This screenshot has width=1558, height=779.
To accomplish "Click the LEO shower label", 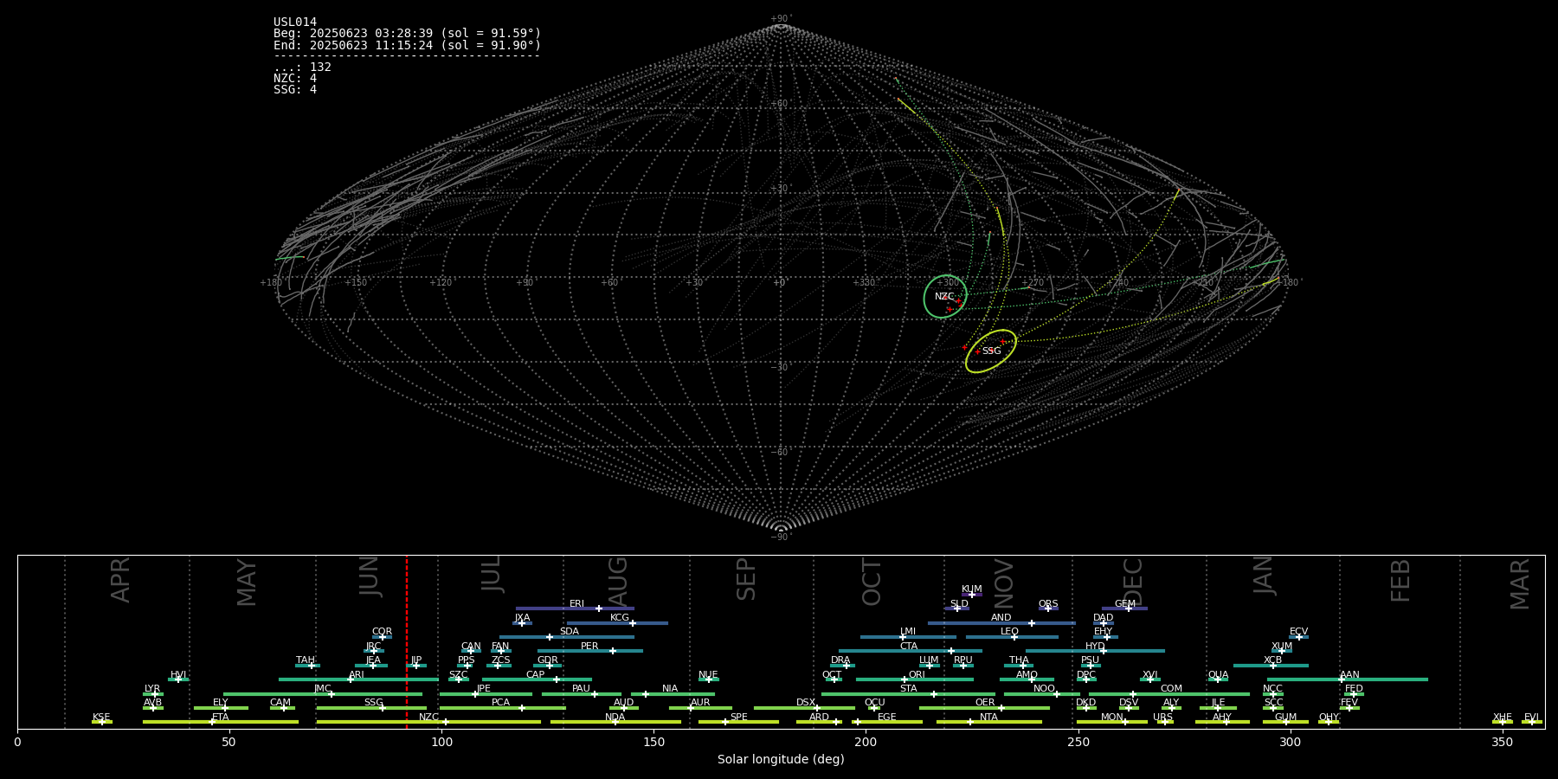I will 1009,632.
